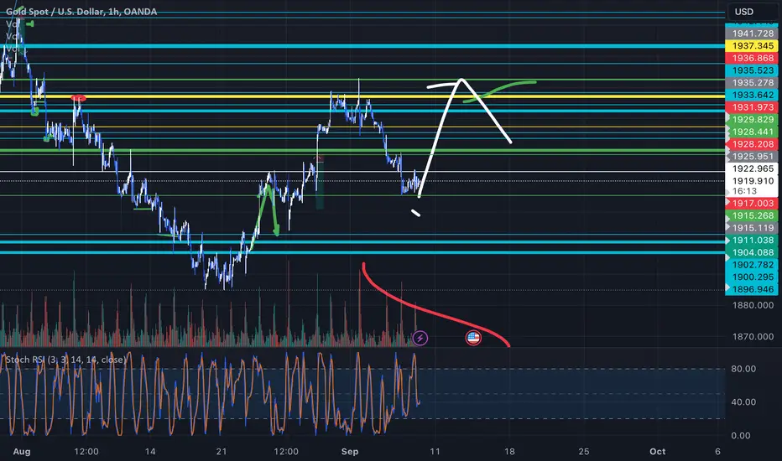Click the 1896.946 price label

(752, 289)
